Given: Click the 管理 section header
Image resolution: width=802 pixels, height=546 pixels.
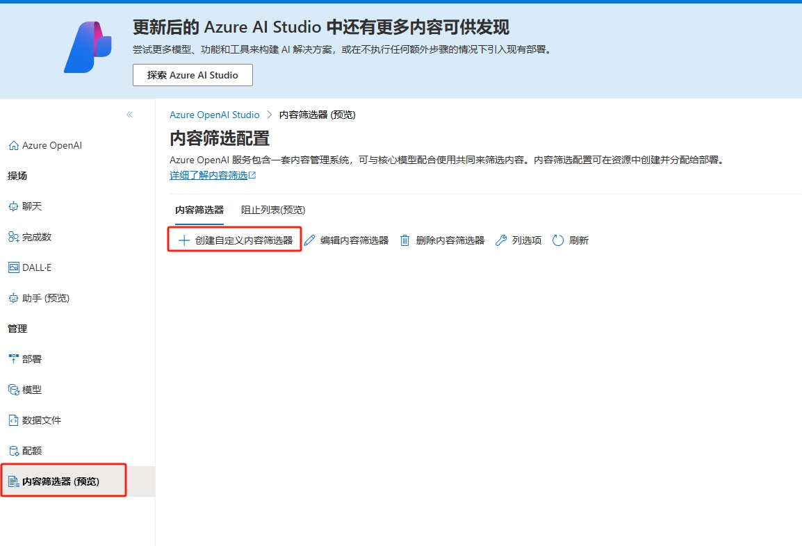Looking at the screenshot, I should click(17, 329).
